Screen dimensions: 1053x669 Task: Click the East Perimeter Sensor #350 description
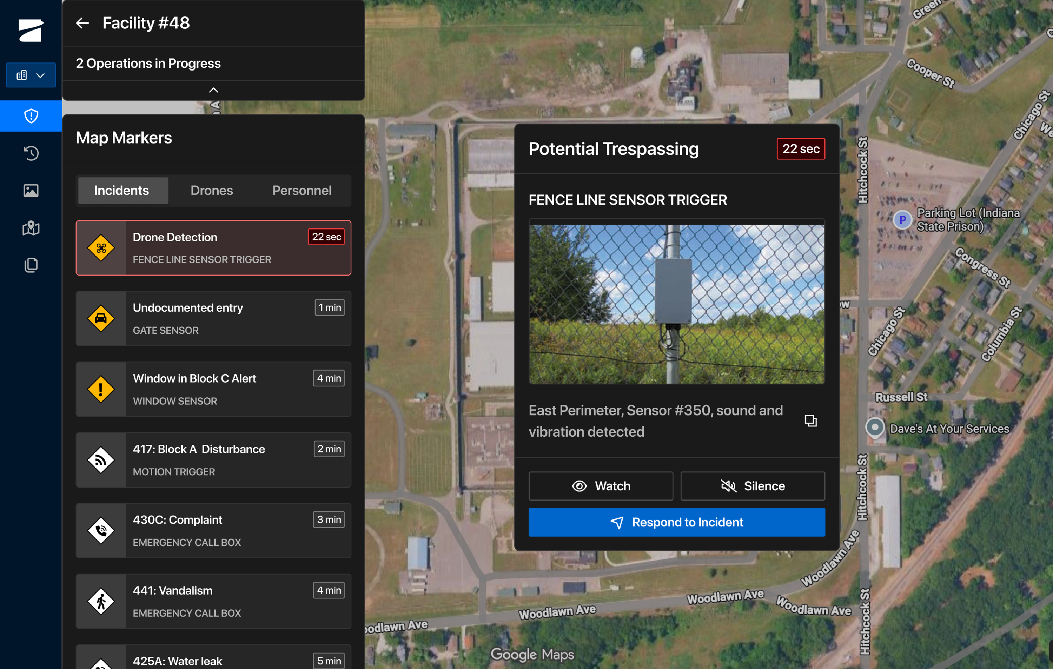click(x=656, y=421)
